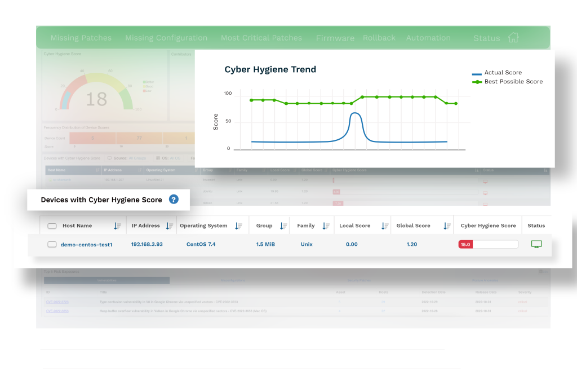Check the Host Name header checkbox
Image resolution: width=577 pixels, height=385 pixels.
point(52,225)
